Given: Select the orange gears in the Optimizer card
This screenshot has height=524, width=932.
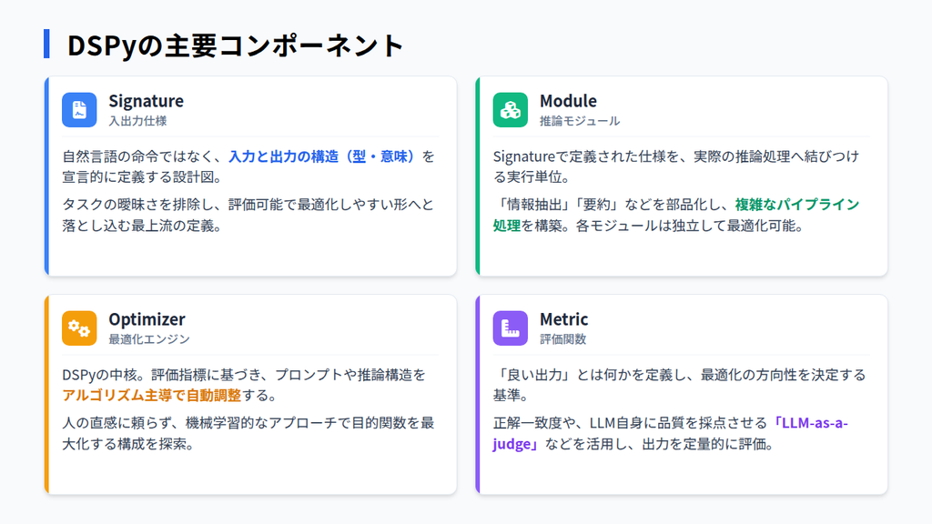Looking at the screenshot, I should (x=79, y=327).
